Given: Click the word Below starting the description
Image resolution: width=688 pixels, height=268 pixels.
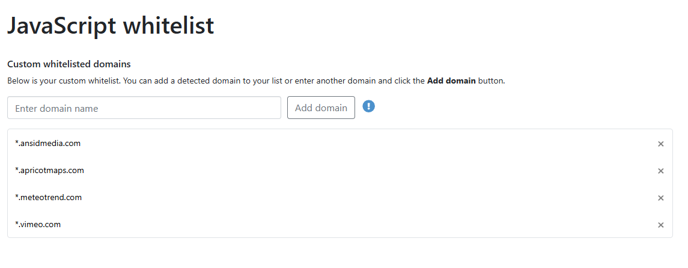Looking at the screenshot, I should (18, 81).
